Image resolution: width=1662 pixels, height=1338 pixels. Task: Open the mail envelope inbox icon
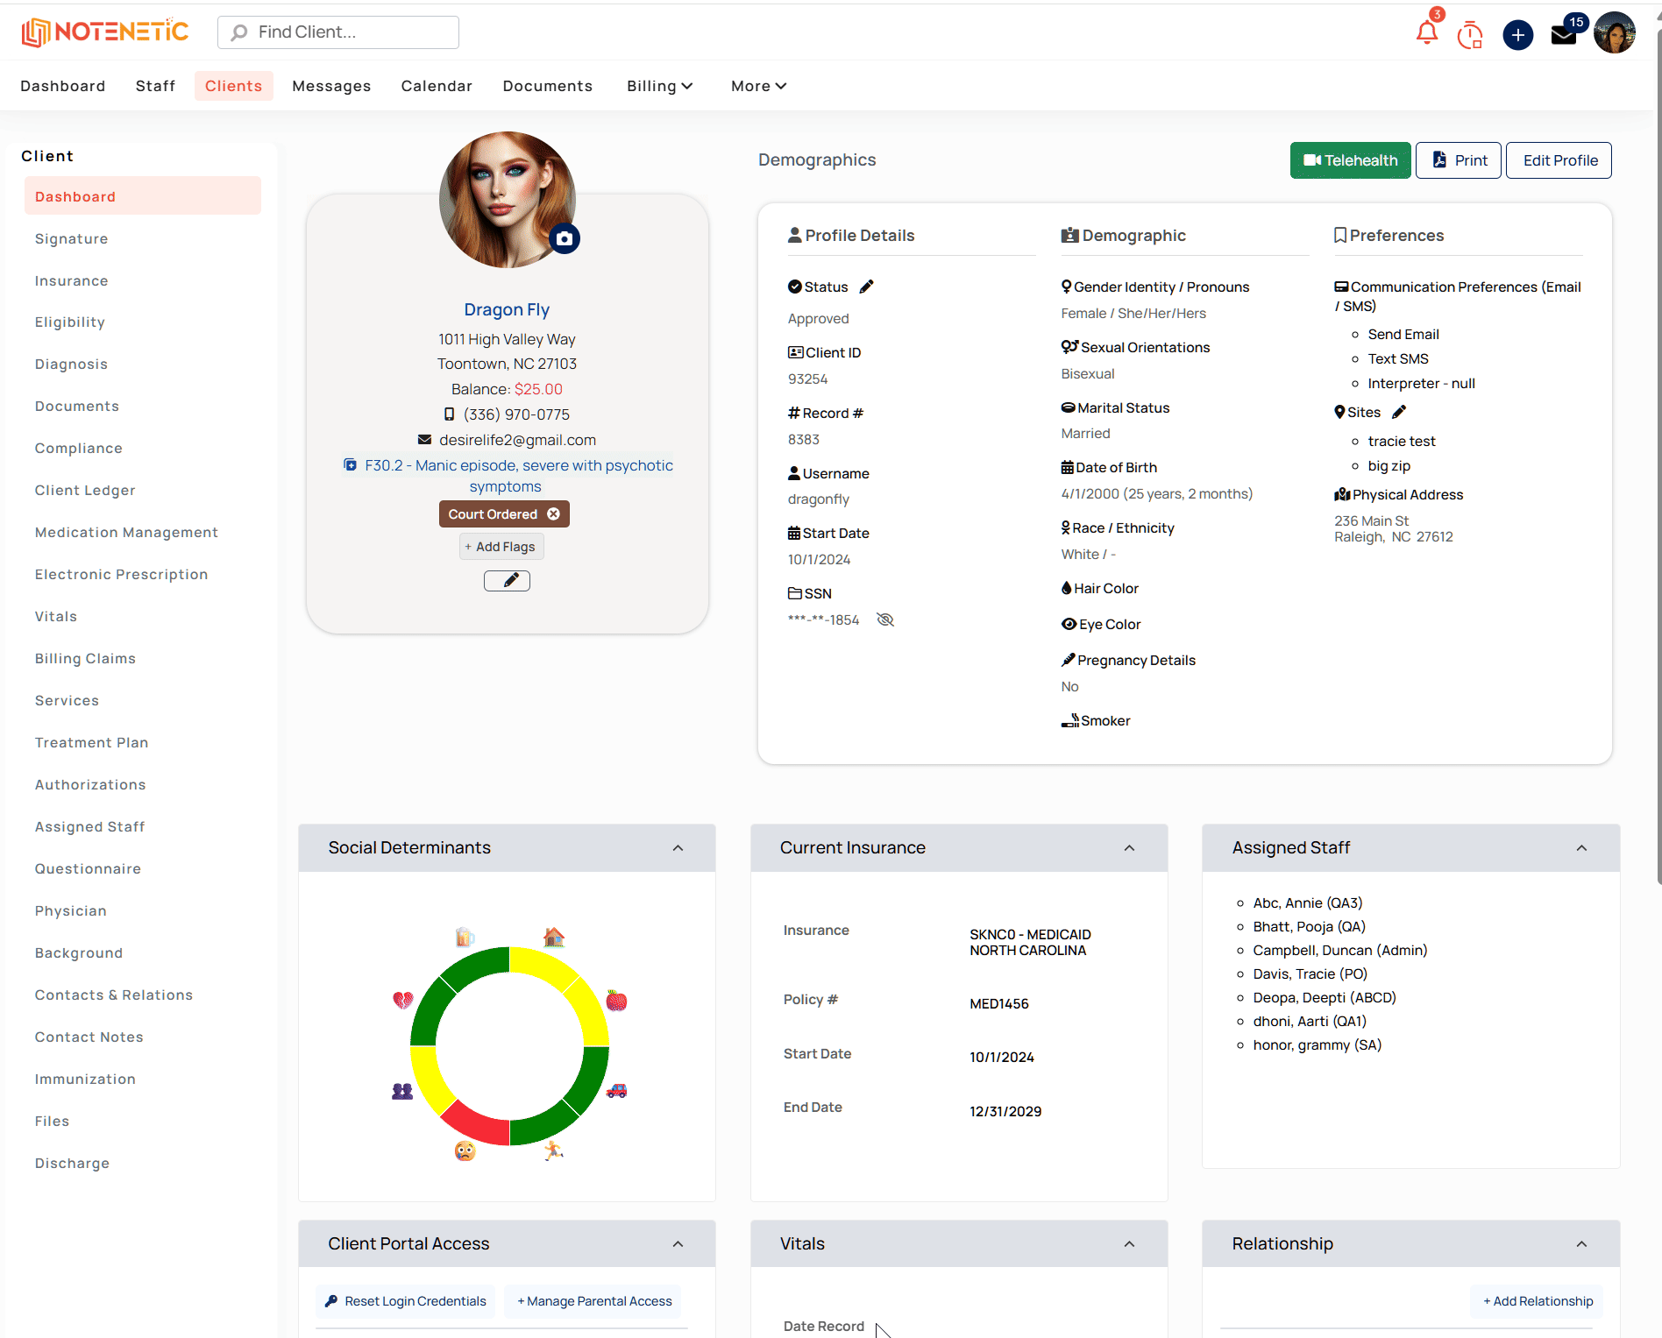pyautogui.click(x=1564, y=35)
